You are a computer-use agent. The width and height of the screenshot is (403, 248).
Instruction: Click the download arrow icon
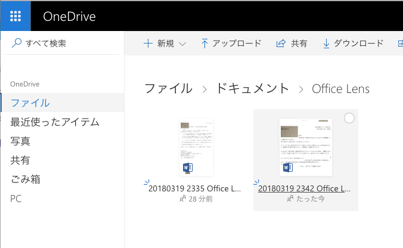click(326, 44)
